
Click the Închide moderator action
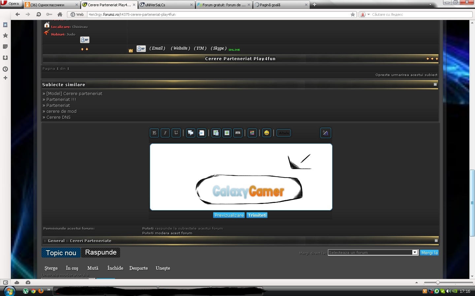coord(115,268)
